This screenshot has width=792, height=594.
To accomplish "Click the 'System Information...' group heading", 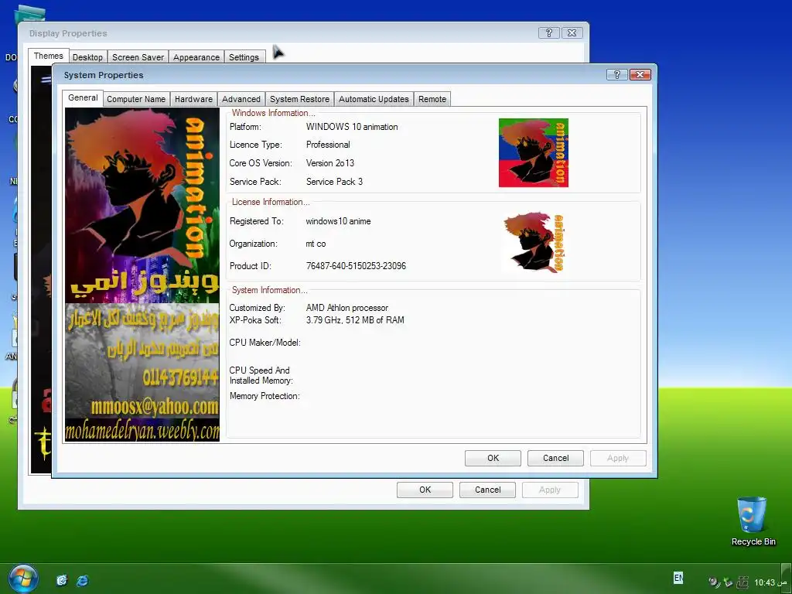I will [269, 290].
